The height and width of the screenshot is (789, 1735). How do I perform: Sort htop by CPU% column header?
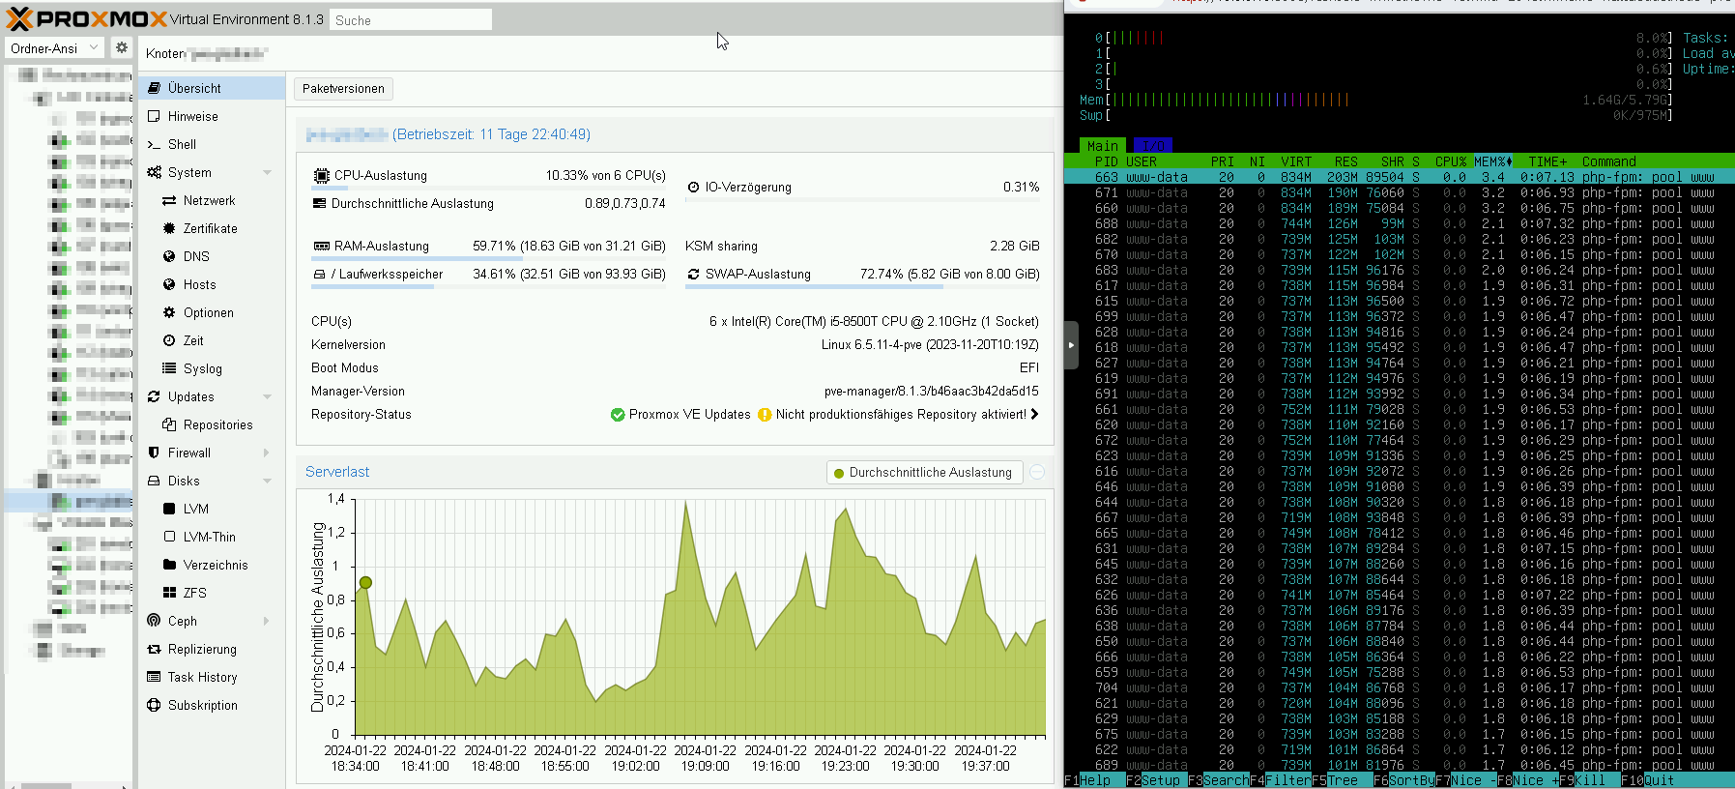click(x=1451, y=161)
